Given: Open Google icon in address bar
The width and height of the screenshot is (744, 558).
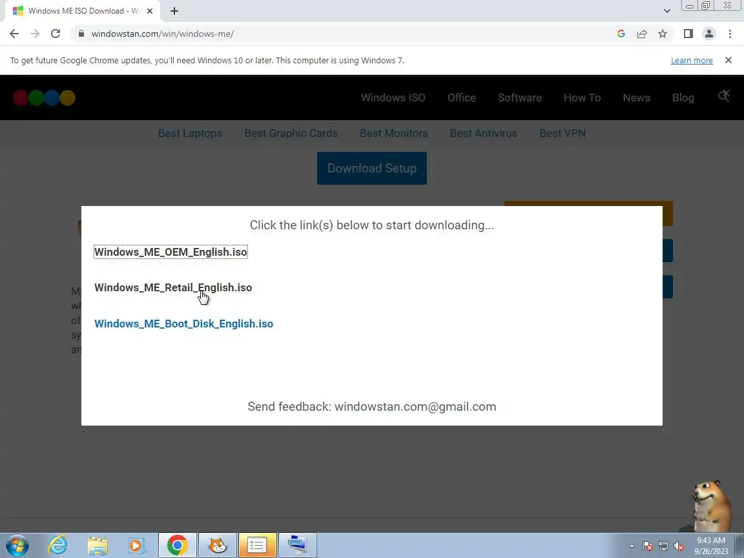Looking at the screenshot, I should point(621,34).
